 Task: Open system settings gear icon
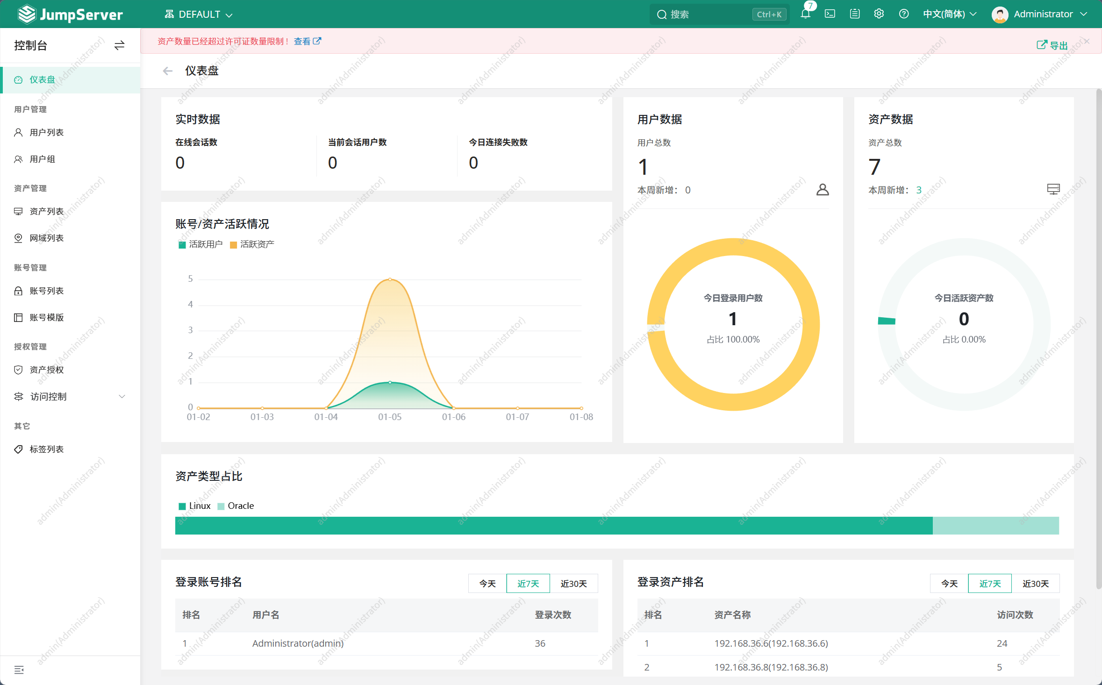point(879,14)
